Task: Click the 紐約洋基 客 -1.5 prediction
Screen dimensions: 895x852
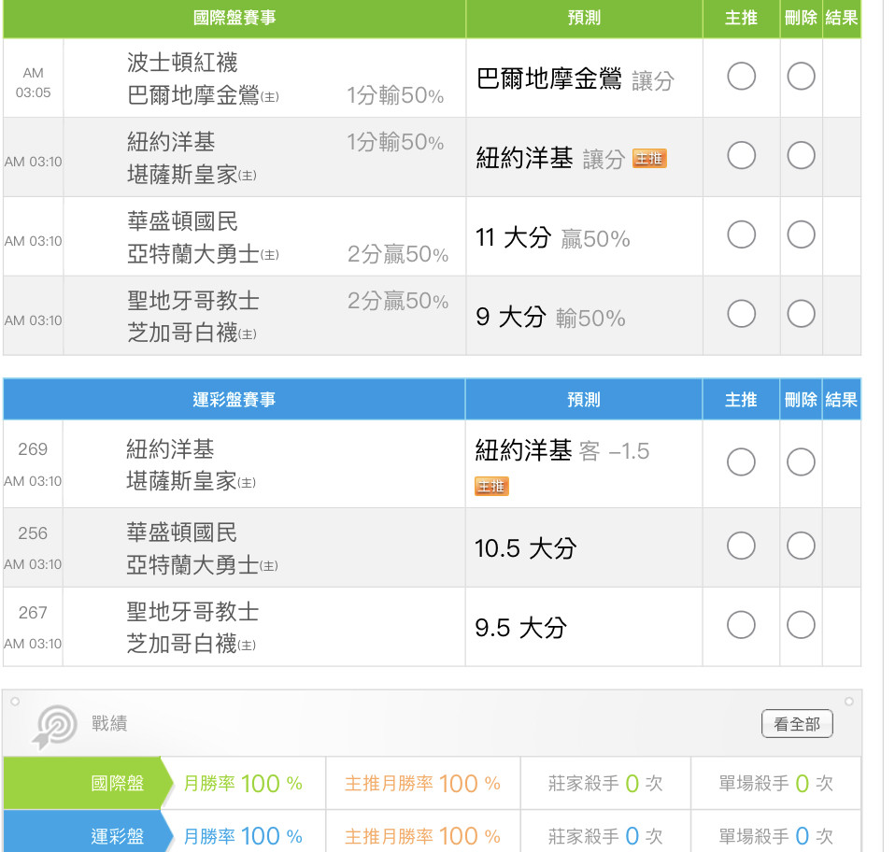Action: (x=562, y=451)
